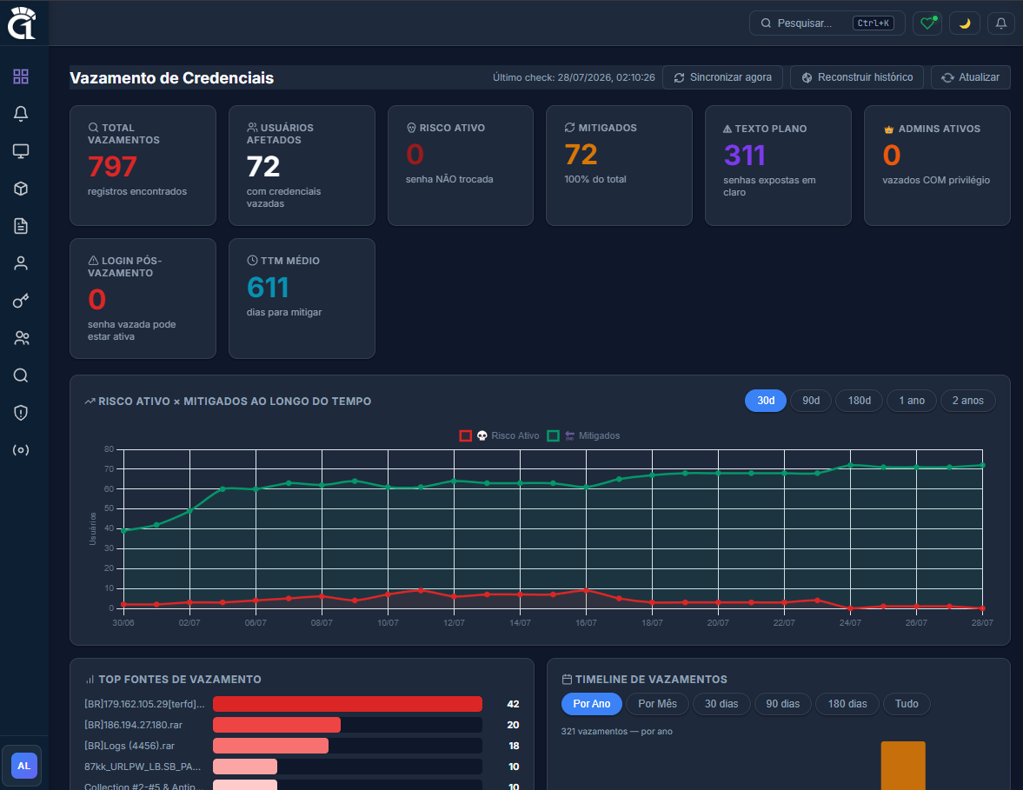The image size is (1023, 790).
Task: Click Vazamento de Credenciais heading
Action: coord(171,77)
